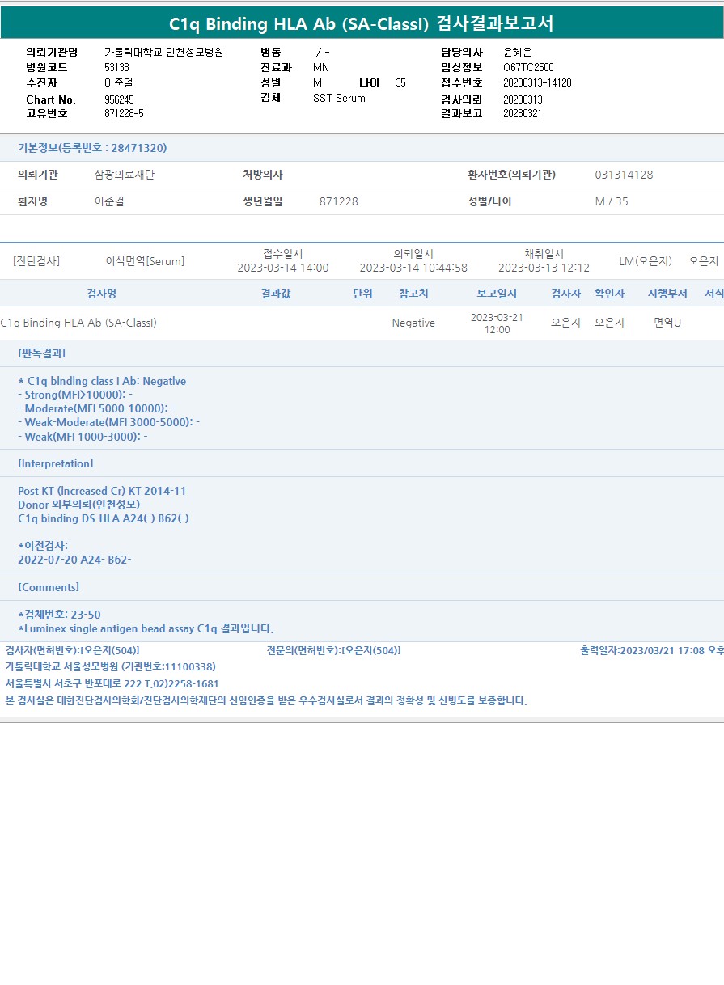Select print date '출력일자:2023/03/21 17:08'
The image size is (724, 985).
[643, 650]
